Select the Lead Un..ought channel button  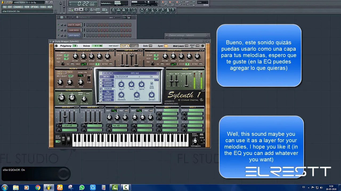[74, 25]
